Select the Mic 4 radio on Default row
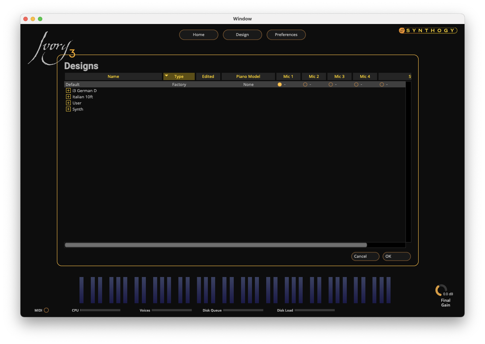485x344 pixels. coord(356,84)
